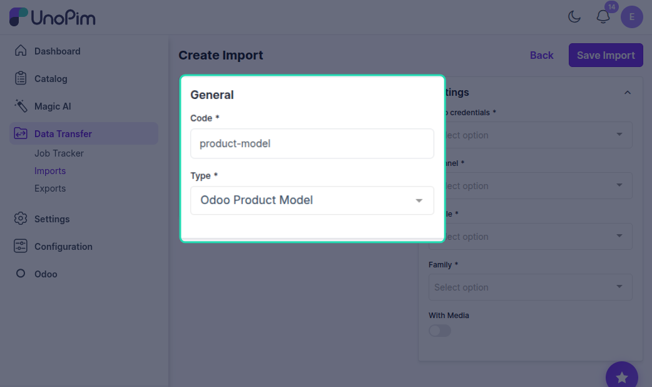Open Odoo menu item

click(46, 274)
